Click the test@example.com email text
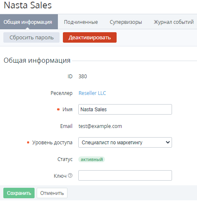This screenshot has width=197, height=202. coord(100,126)
